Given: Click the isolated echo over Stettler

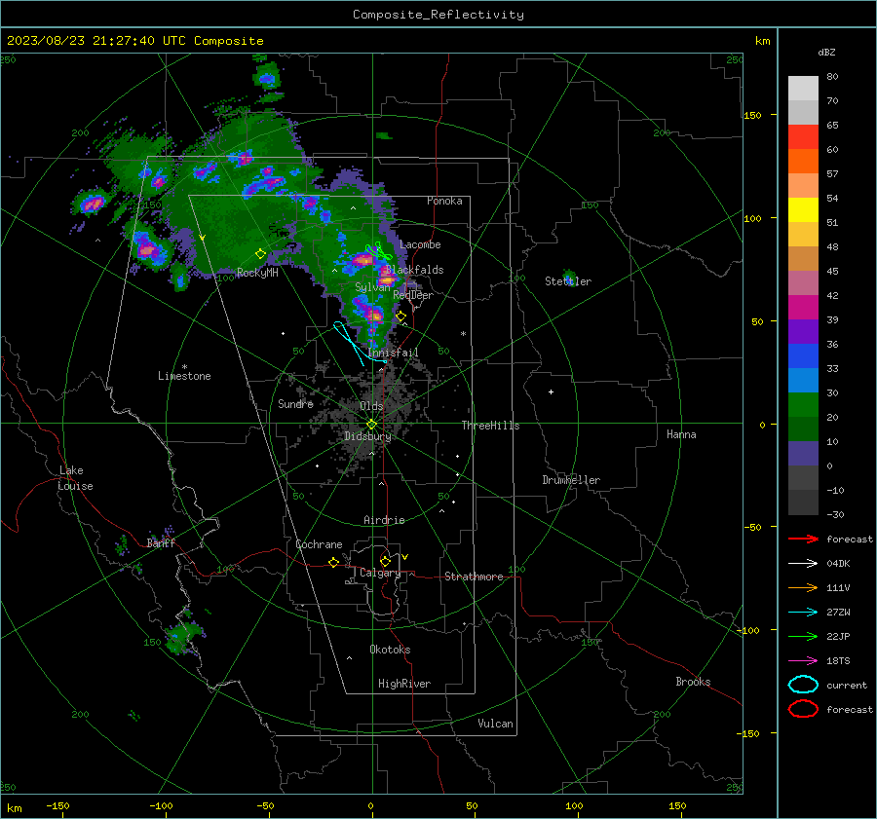Looking at the screenshot, I should click(569, 276).
